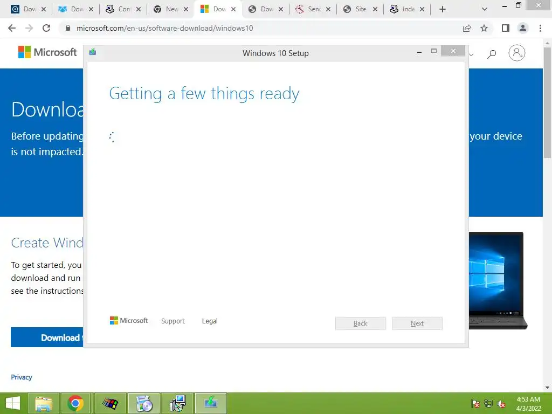Close the 'Site' tab
Image resolution: width=552 pixels, height=414 pixels.
pyautogui.click(x=375, y=9)
